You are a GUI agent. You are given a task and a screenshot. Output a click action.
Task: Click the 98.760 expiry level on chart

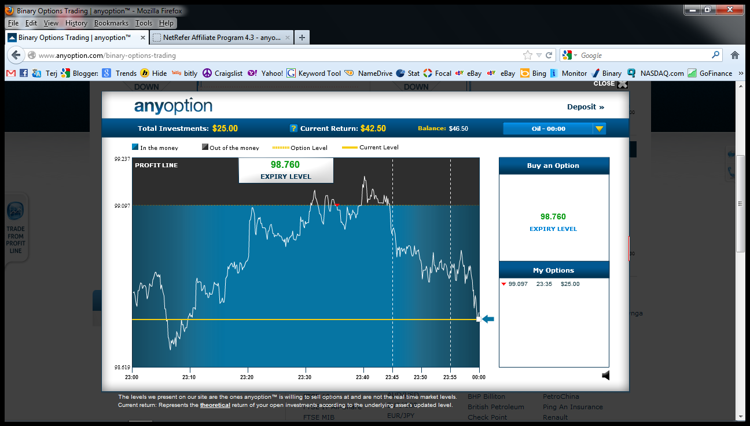285,165
